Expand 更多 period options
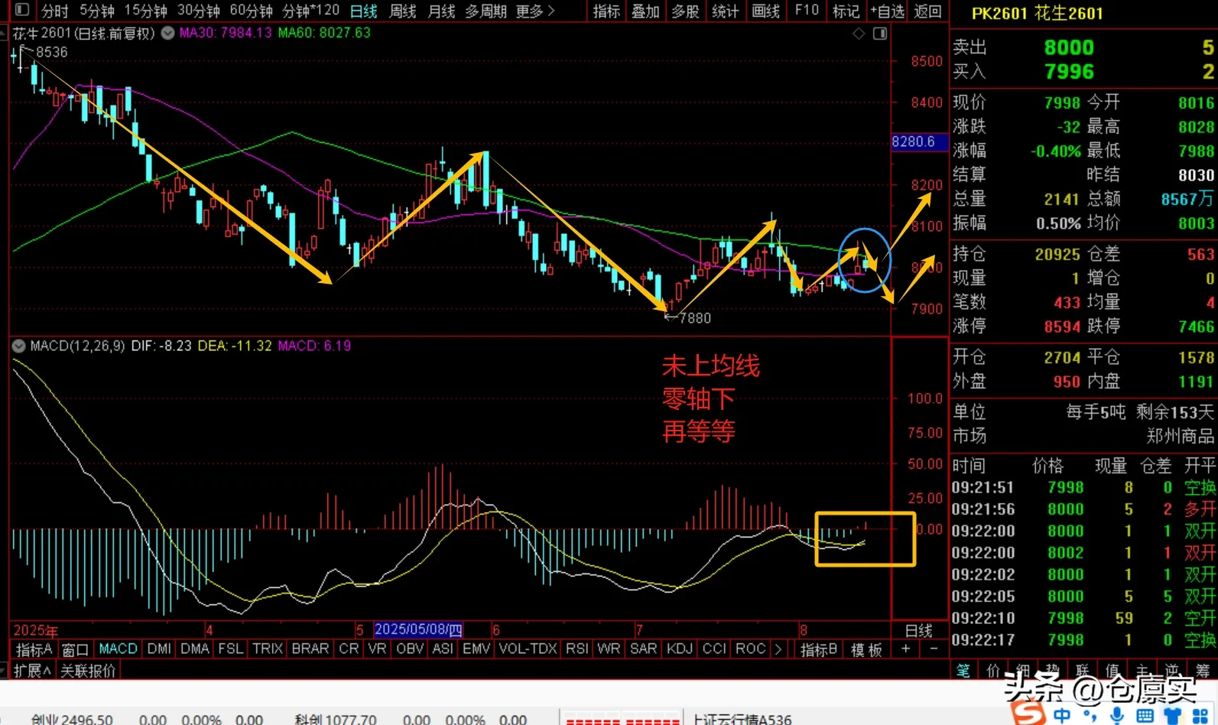Screen dimensions: 1218x725 pyautogui.click(x=534, y=11)
